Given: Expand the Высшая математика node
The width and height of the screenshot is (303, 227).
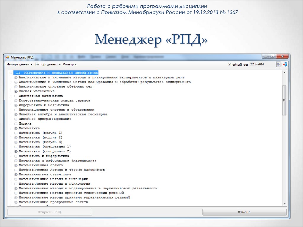Looking at the screenshot, I should (x=15, y=91).
